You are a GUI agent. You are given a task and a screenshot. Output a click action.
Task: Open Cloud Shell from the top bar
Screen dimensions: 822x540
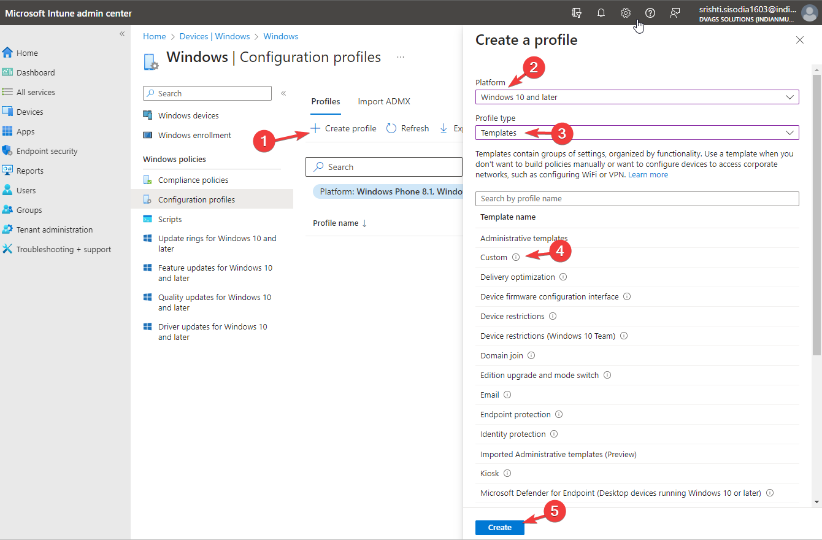576,13
